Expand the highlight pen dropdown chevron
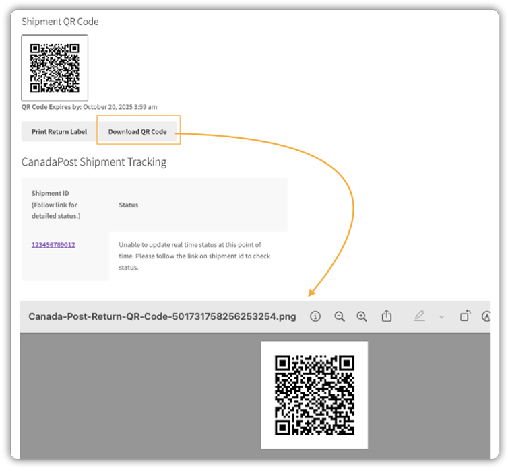The image size is (508, 471). coord(441,317)
